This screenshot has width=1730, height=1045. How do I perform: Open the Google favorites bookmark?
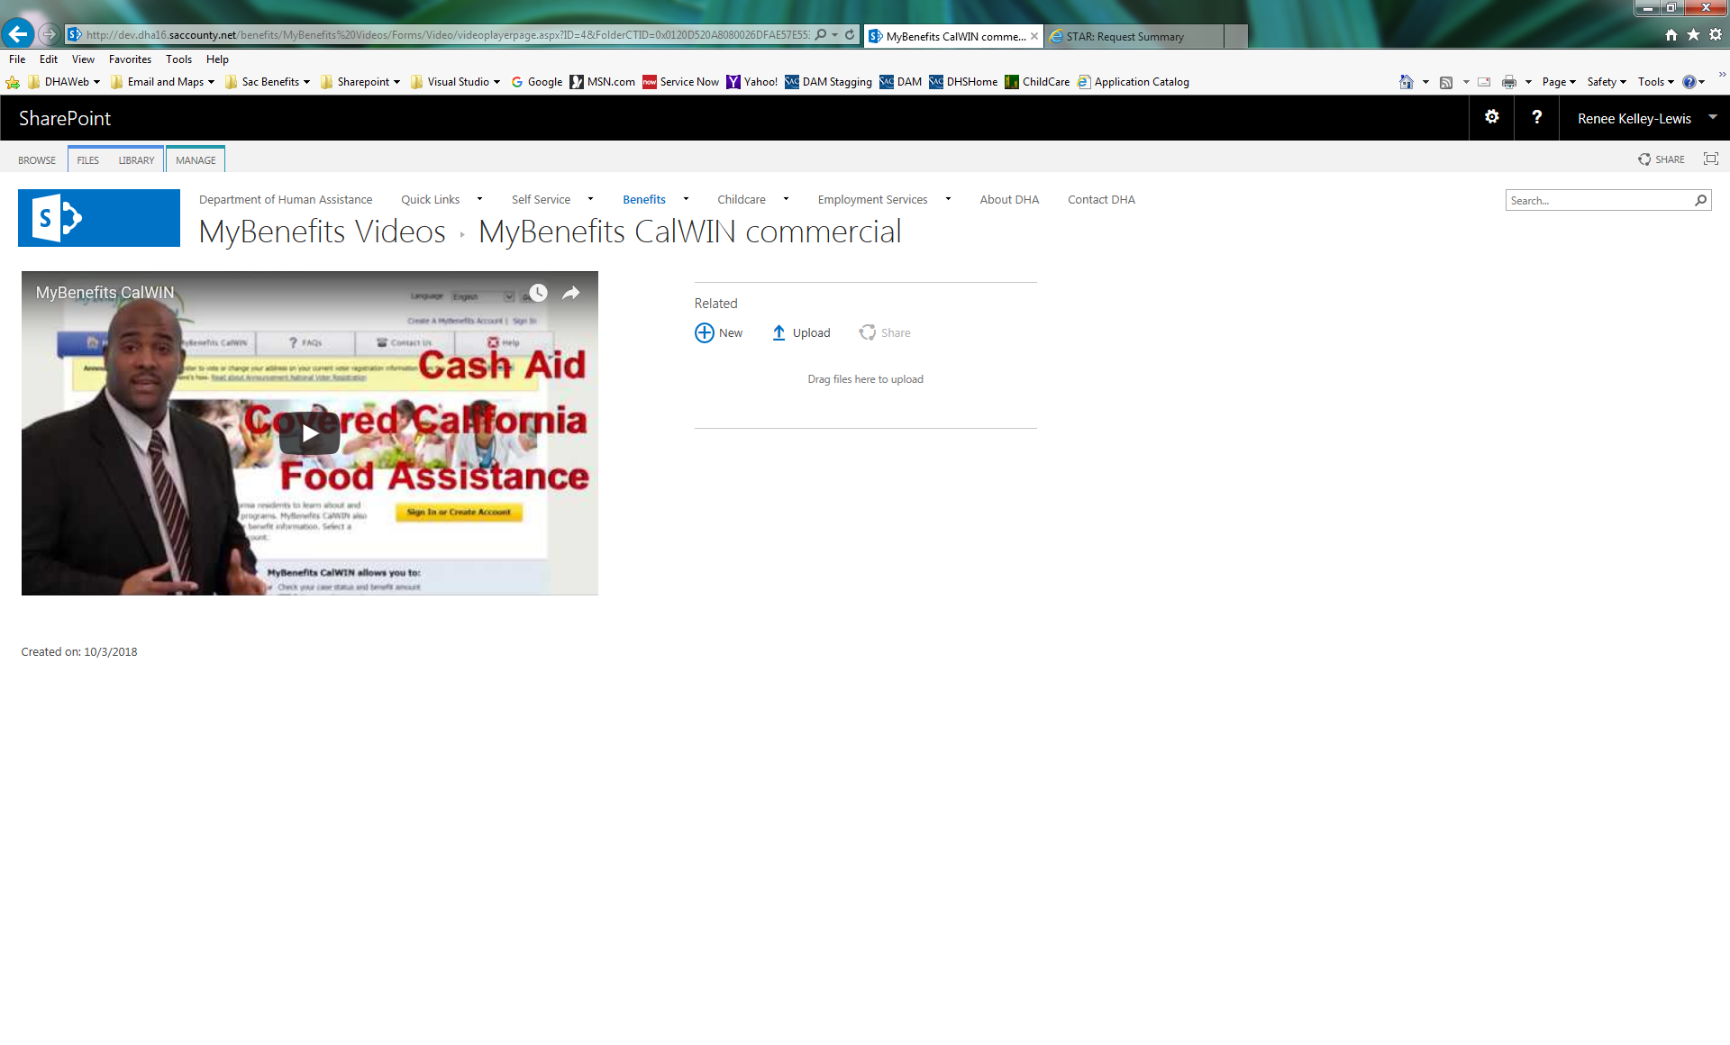click(x=536, y=82)
